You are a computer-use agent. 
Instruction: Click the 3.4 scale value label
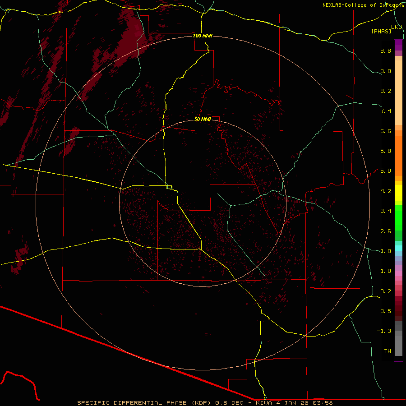click(x=386, y=211)
